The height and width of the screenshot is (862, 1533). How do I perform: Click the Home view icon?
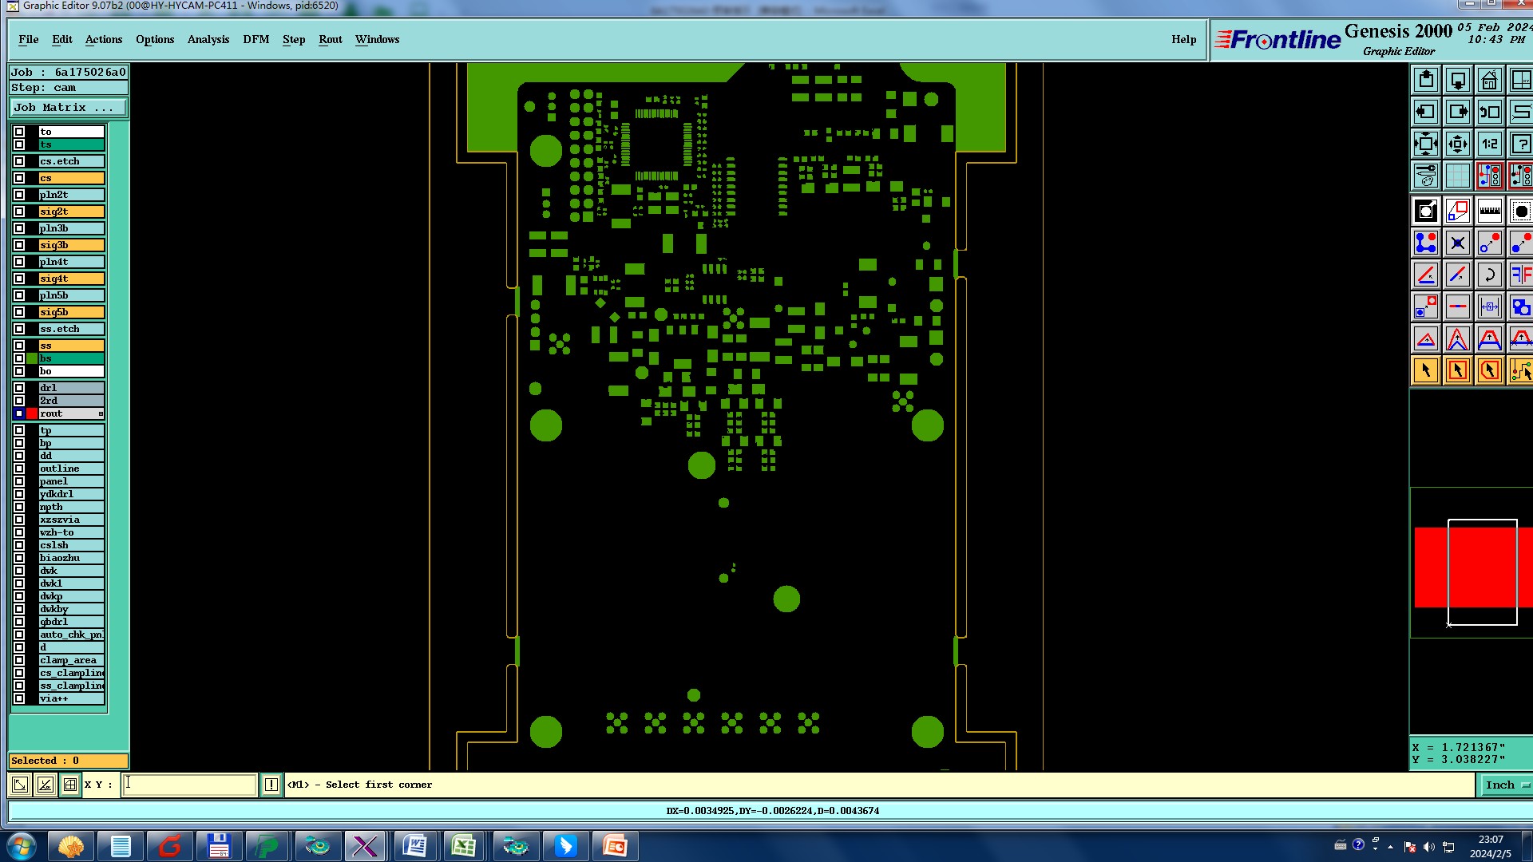(x=1489, y=81)
